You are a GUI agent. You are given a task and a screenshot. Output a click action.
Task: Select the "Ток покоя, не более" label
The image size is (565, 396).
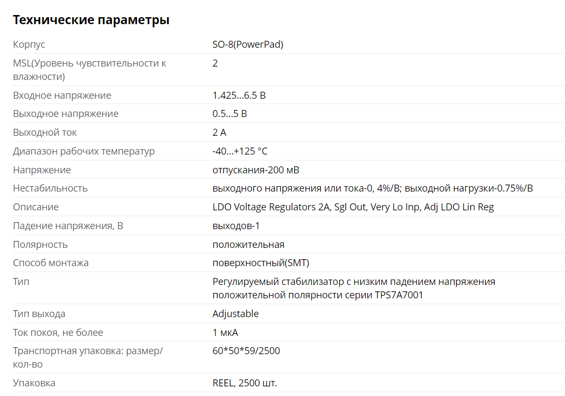tap(58, 333)
